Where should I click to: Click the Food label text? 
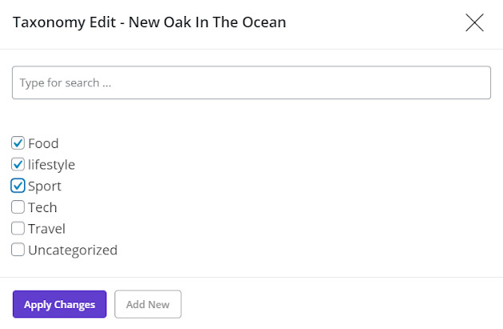[43, 143]
